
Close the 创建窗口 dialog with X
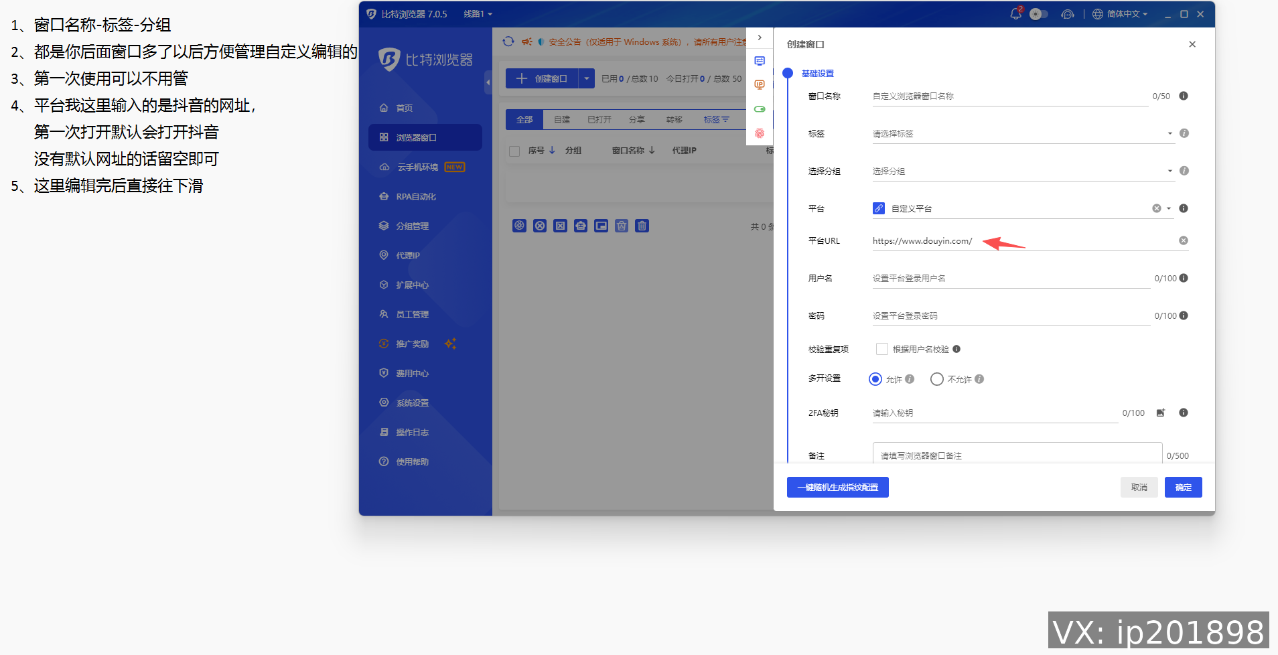[1192, 44]
